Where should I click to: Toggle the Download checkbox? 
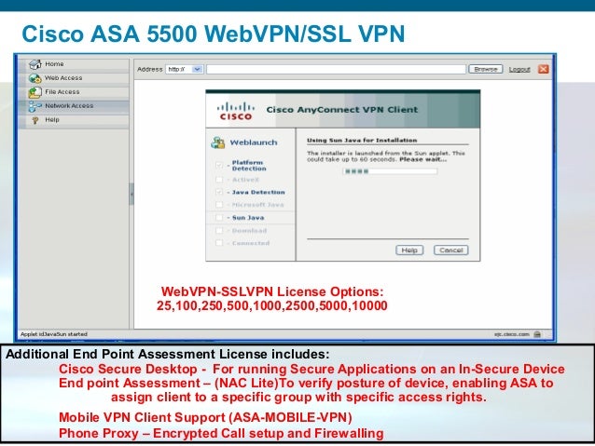tap(219, 230)
